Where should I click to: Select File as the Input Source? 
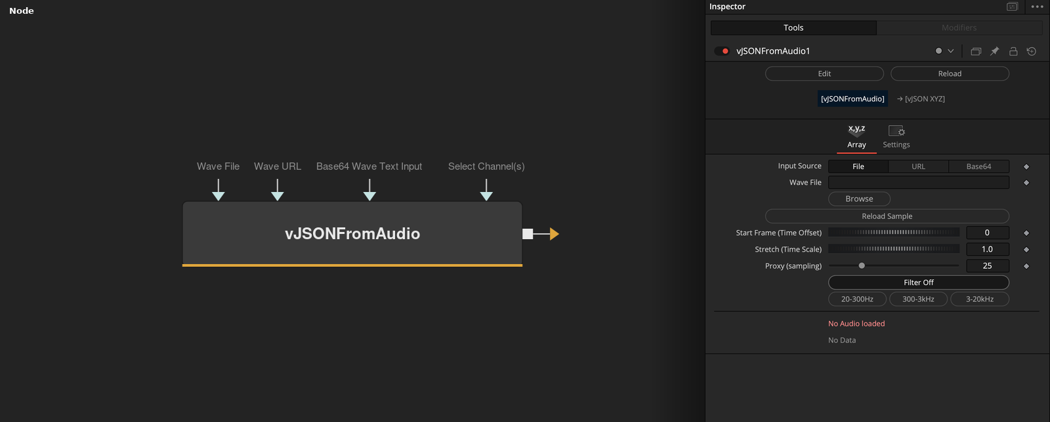858,166
